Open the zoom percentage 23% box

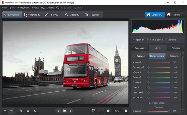(x=117, y=111)
